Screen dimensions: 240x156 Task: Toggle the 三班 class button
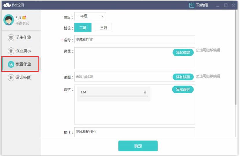[x=103, y=27]
